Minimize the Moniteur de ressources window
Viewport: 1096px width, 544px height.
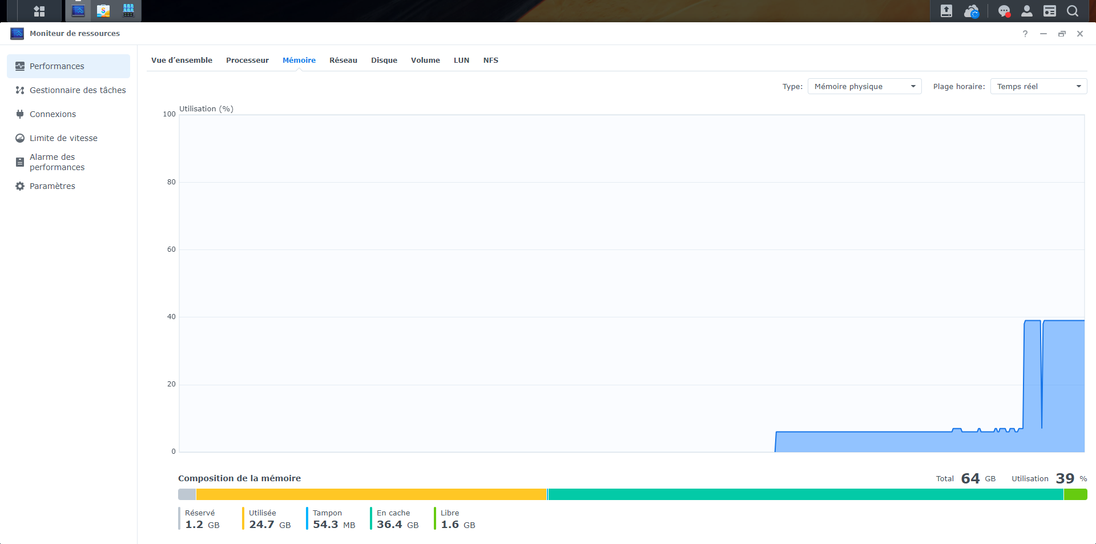click(1043, 34)
